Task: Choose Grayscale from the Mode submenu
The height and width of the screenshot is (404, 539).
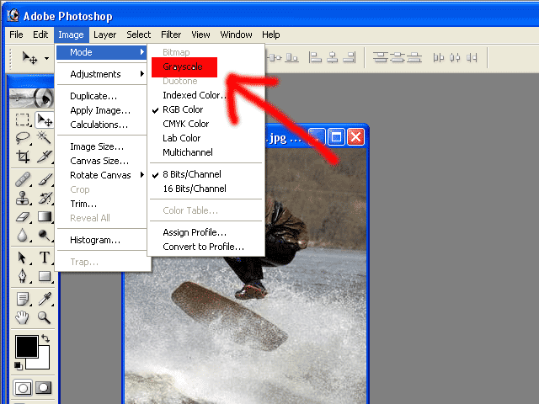Action: coord(183,66)
